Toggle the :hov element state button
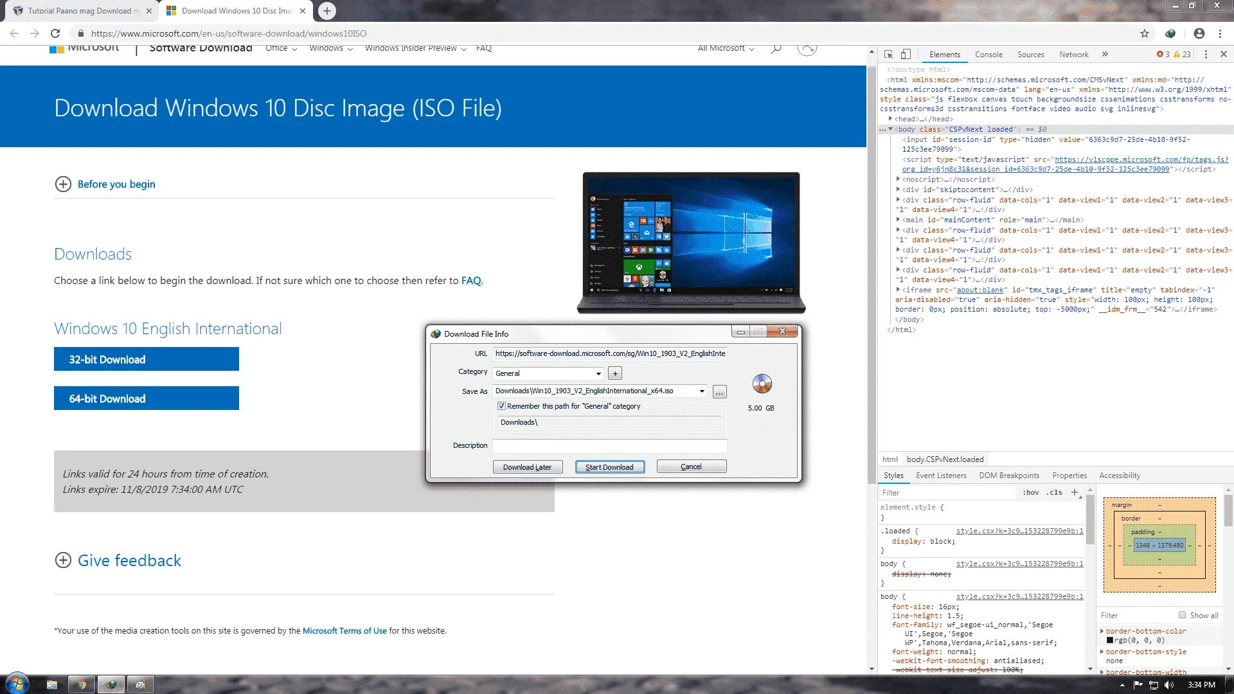The height and width of the screenshot is (694, 1234). [1031, 493]
